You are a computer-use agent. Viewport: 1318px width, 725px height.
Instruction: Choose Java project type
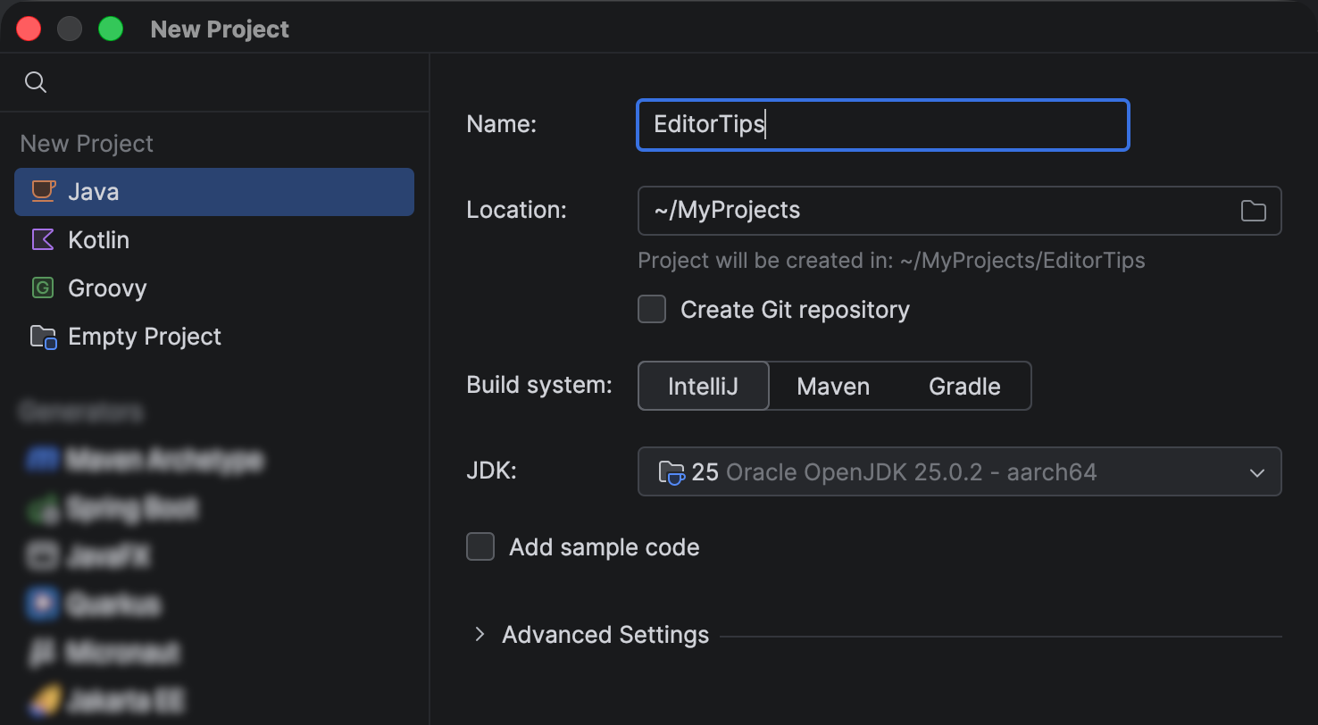pyautogui.click(x=214, y=192)
